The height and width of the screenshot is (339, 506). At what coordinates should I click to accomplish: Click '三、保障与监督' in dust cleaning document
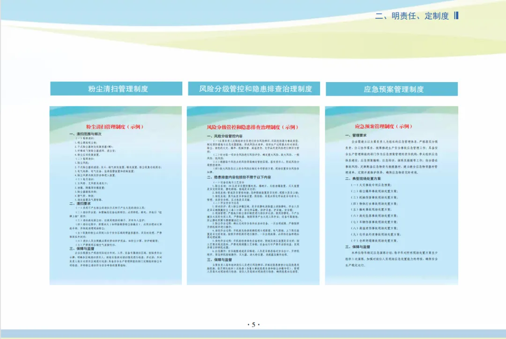pyautogui.click(x=82, y=249)
